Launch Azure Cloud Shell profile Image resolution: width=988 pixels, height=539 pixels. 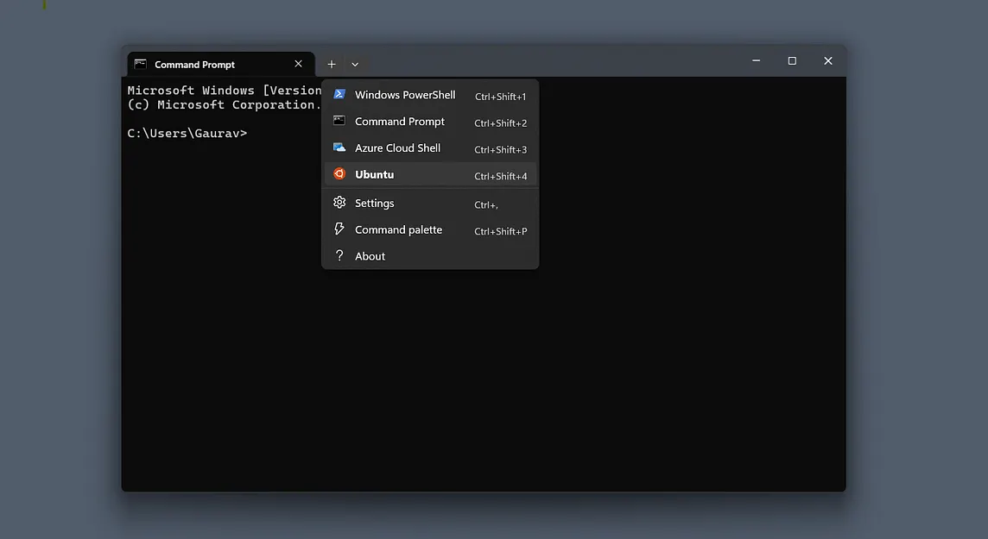pyautogui.click(x=430, y=147)
